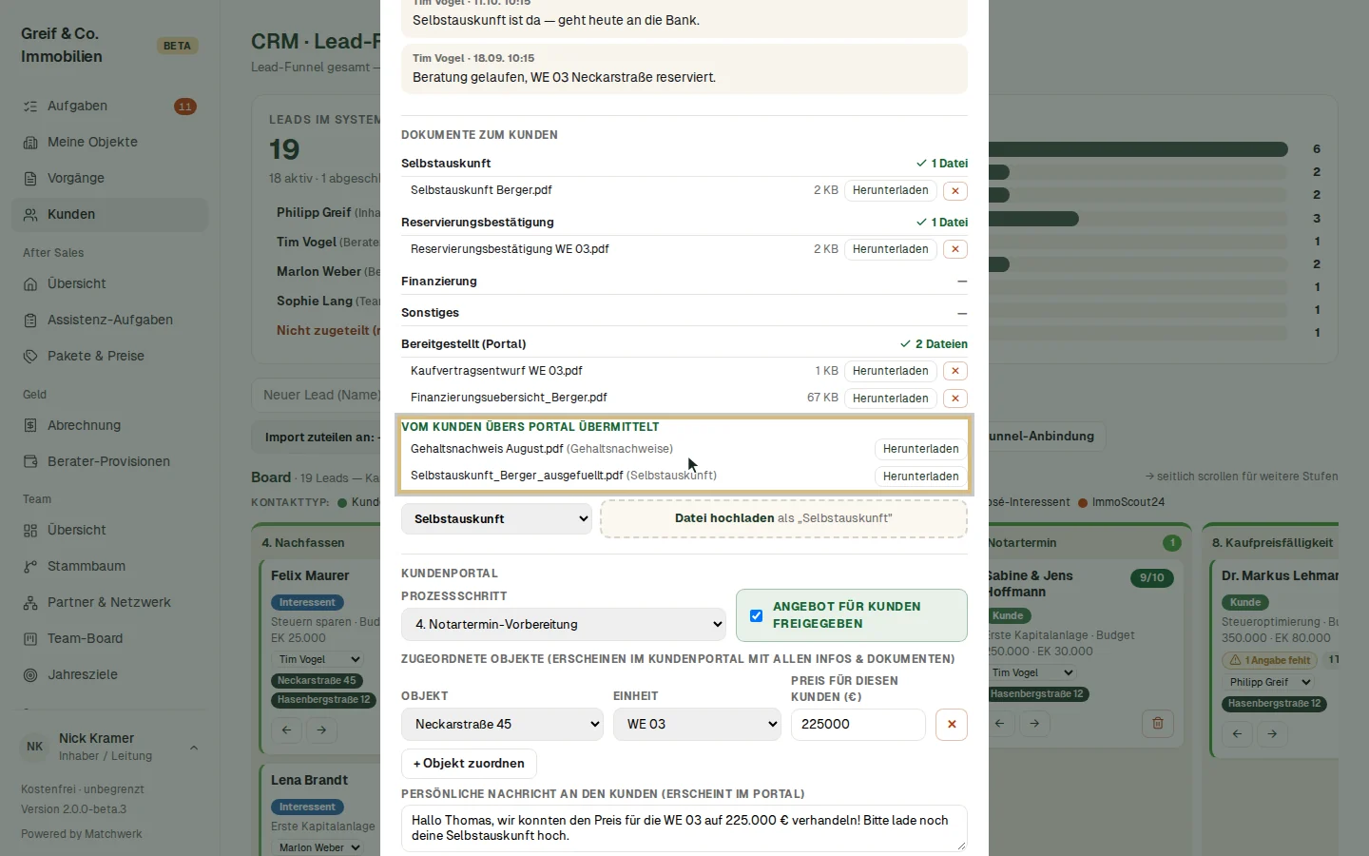
Task: Move Felix Maurer card forward with right arrow
Action: (322, 730)
